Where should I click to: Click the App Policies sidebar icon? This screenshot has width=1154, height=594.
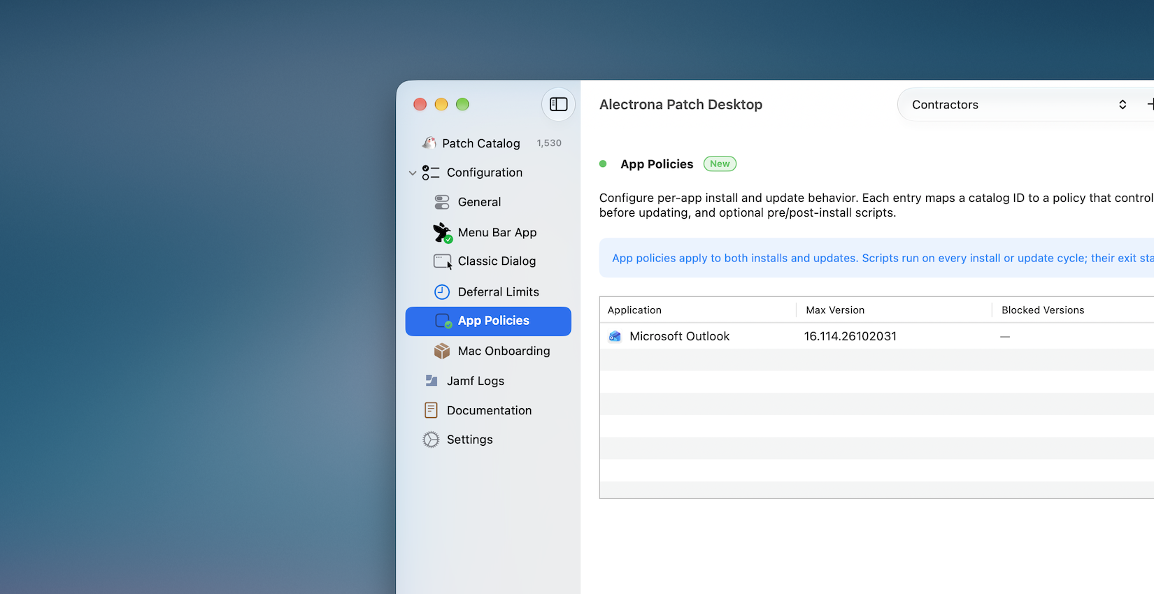point(443,321)
